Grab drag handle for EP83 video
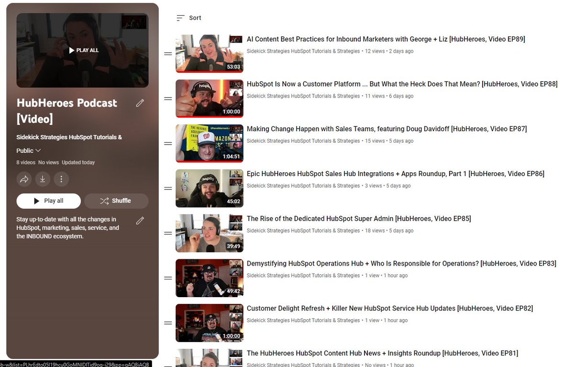The image size is (574, 367). pos(168,278)
